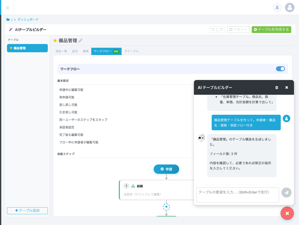Click the テーブルを作成する button
The width and height of the screenshot is (299, 225).
(271, 29)
